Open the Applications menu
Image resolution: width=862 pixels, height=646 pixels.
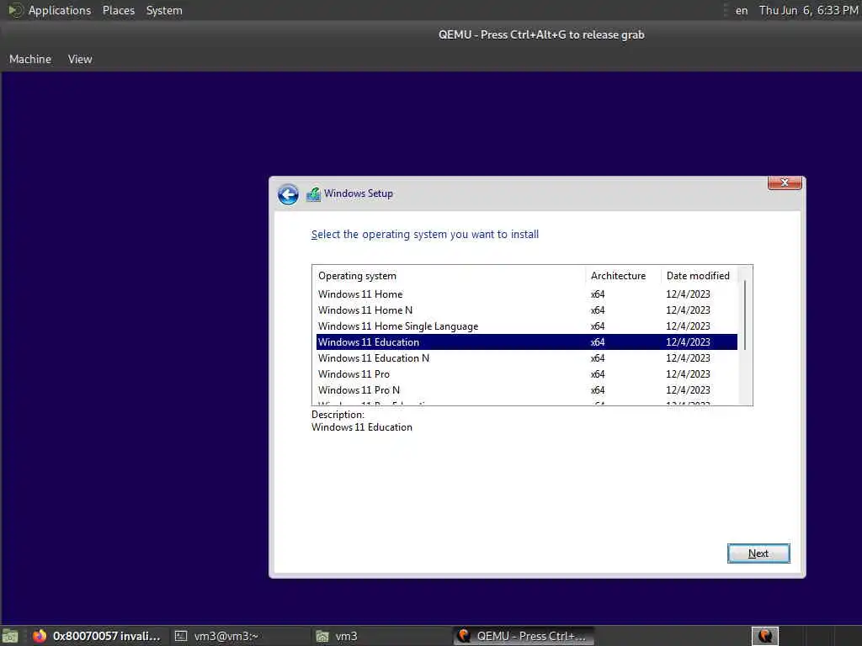click(x=60, y=10)
